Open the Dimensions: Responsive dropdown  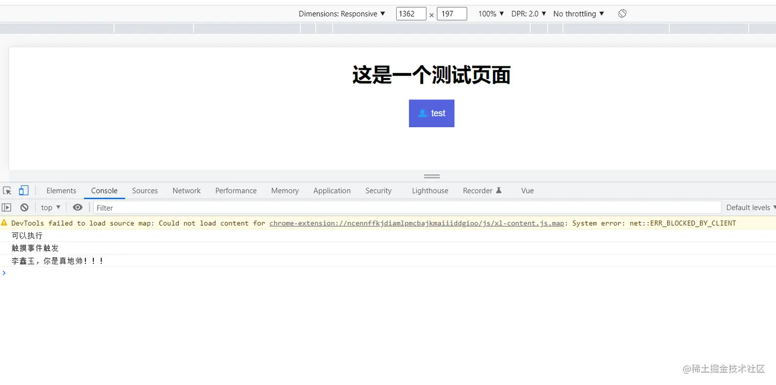[x=342, y=14]
